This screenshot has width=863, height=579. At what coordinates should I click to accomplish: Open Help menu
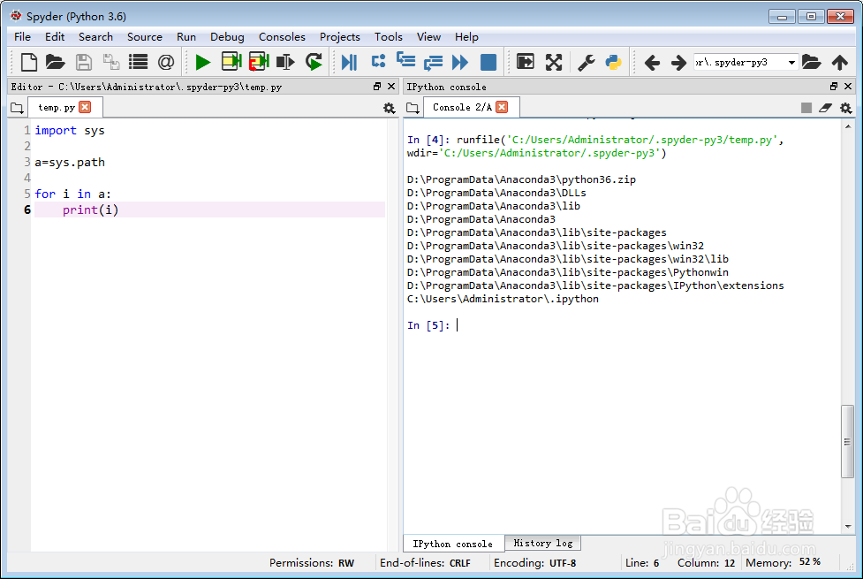[466, 37]
